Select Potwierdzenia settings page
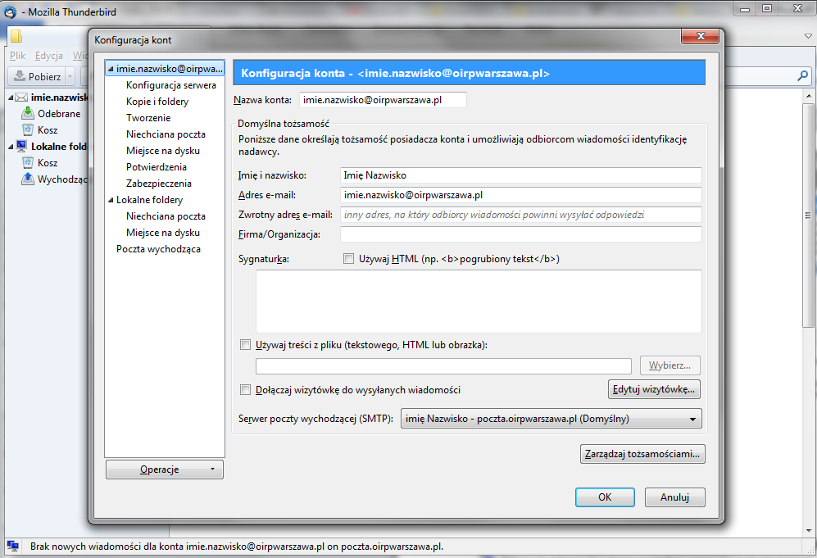 point(157,167)
